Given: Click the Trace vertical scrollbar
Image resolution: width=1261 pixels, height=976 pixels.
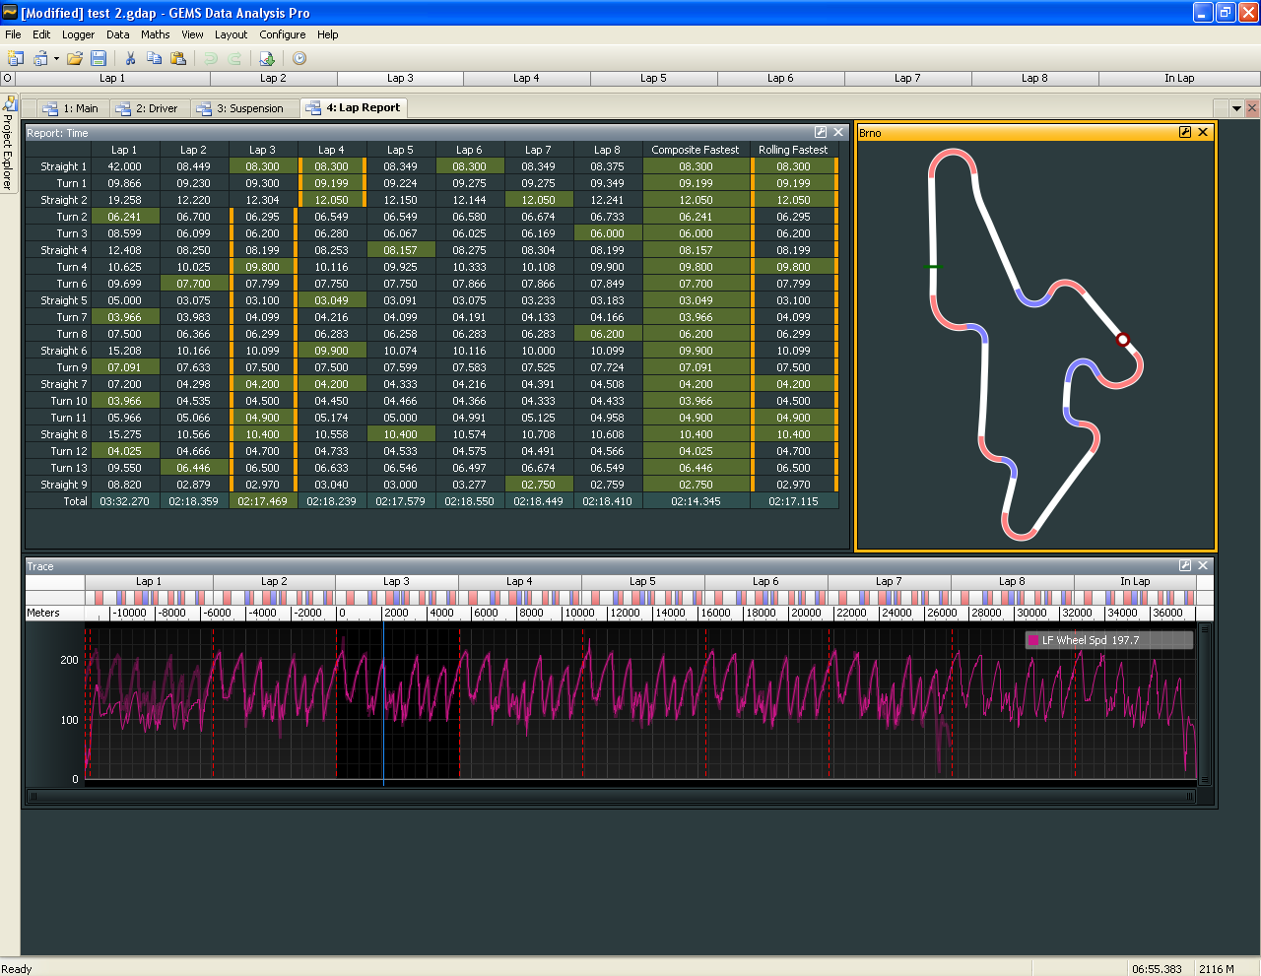Looking at the screenshot, I should tap(1204, 704).
